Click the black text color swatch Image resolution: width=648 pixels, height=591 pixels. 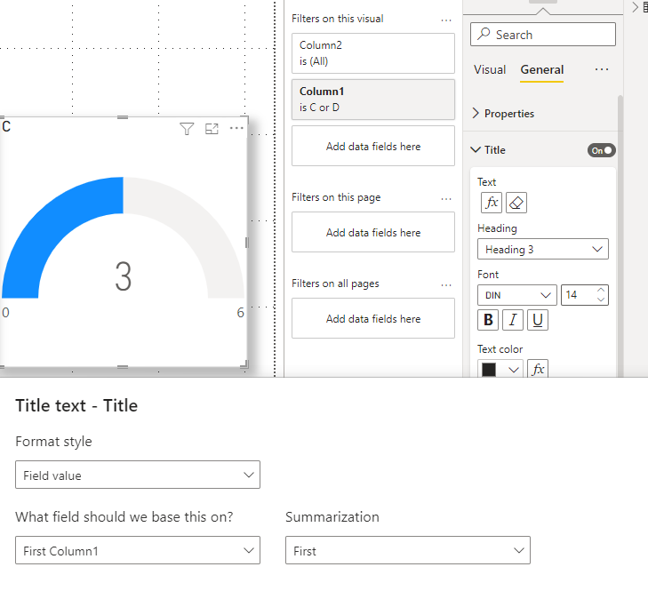[x=489, y=370]
